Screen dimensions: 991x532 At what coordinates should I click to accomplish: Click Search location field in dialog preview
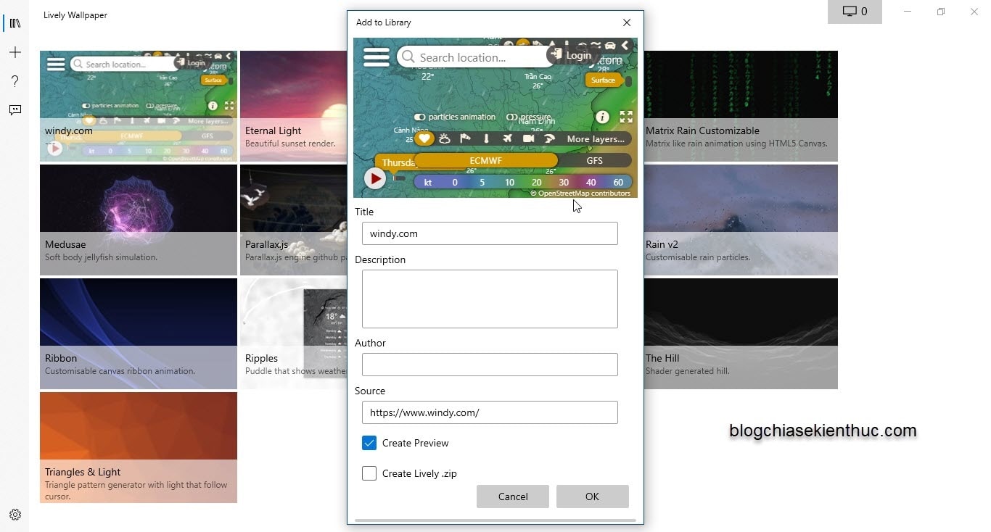472,57
